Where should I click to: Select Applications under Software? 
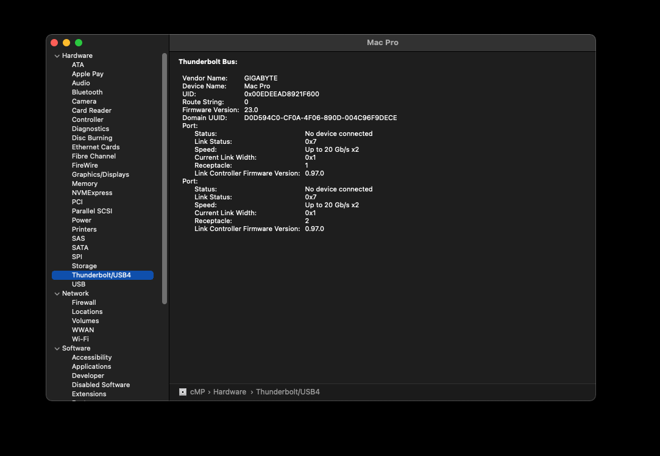click(91, 367)
